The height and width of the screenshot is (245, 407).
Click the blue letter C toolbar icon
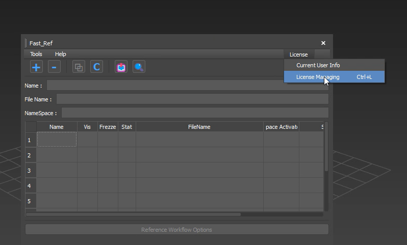96,67
